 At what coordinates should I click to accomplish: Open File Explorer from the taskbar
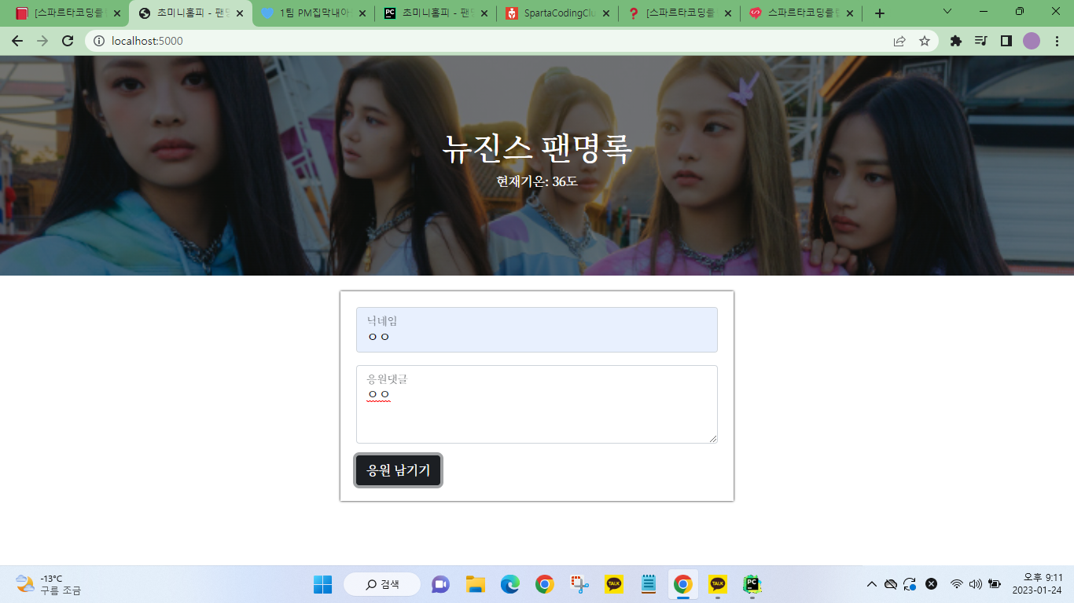[475, 584]
